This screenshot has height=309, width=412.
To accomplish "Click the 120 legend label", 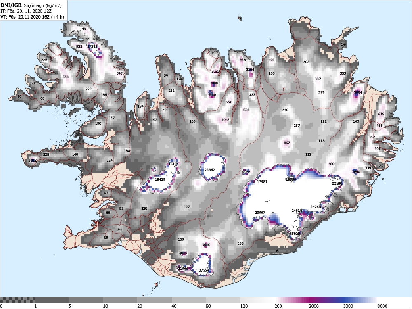I will pos(244,306).
